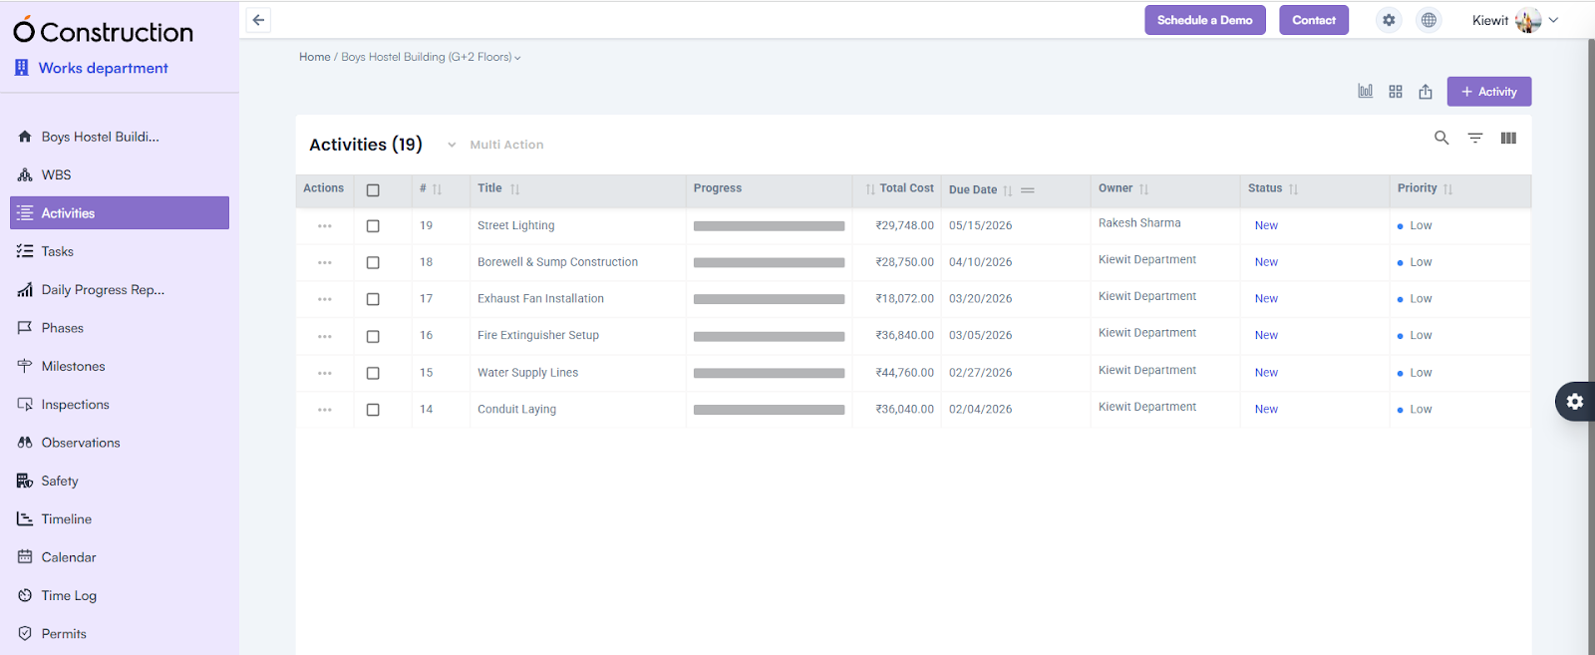Open the floating settings gear at right edge
The height and width of the screenshot is (655, 1595).
[1575, 402]
